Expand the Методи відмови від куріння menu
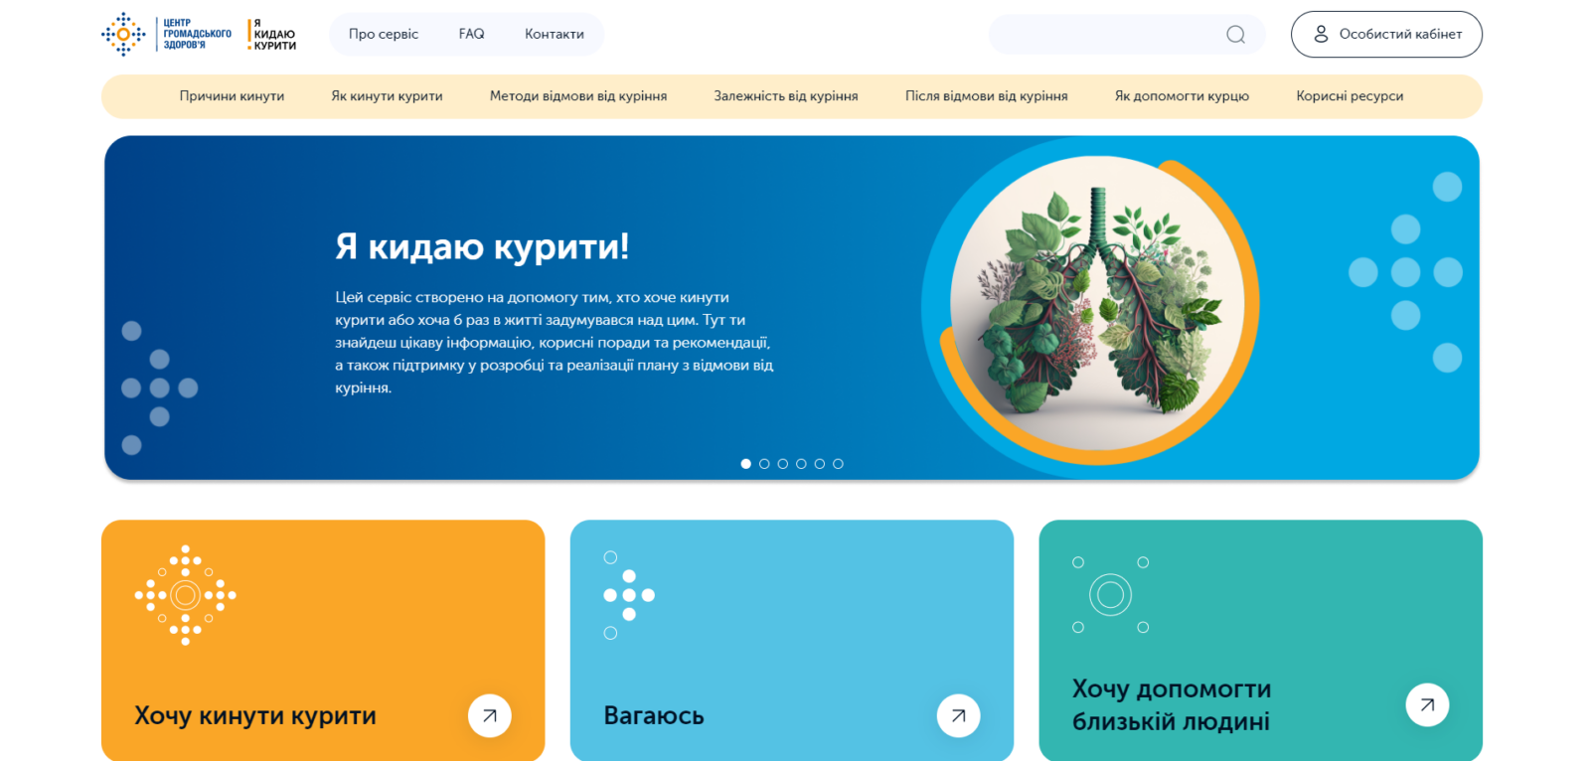This screenshot has height=761, width=1590. click(577, 96)
